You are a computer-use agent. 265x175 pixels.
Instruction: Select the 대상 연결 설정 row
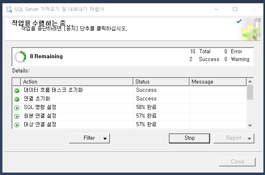(x=130, y=125)
